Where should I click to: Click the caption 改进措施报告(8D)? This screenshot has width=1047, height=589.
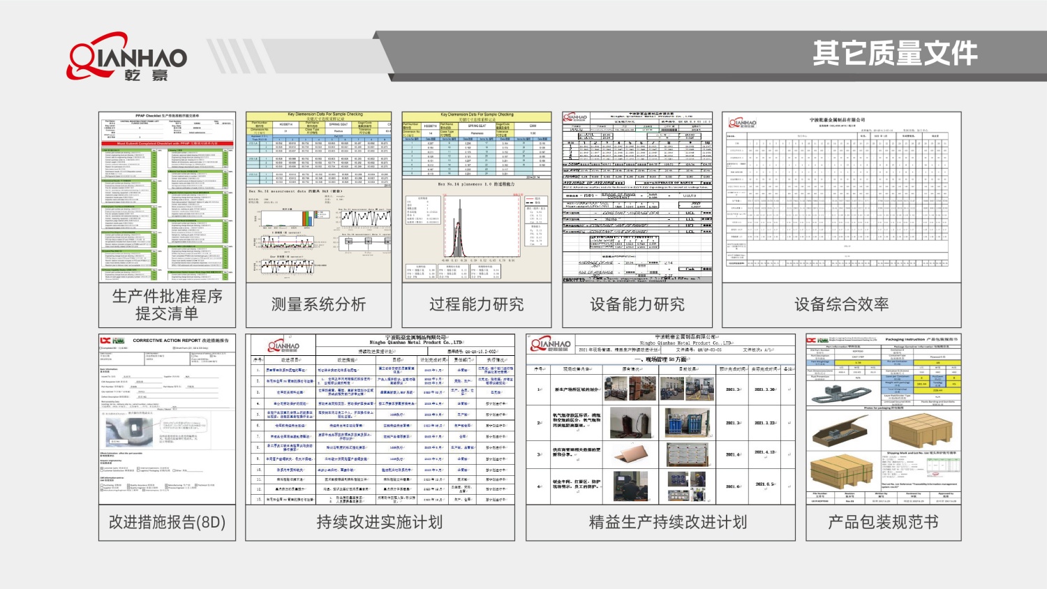tap(167, 522)
